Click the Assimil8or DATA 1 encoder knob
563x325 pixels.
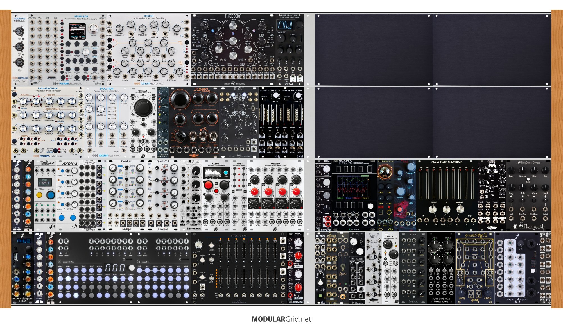click(x=93, y=28)
